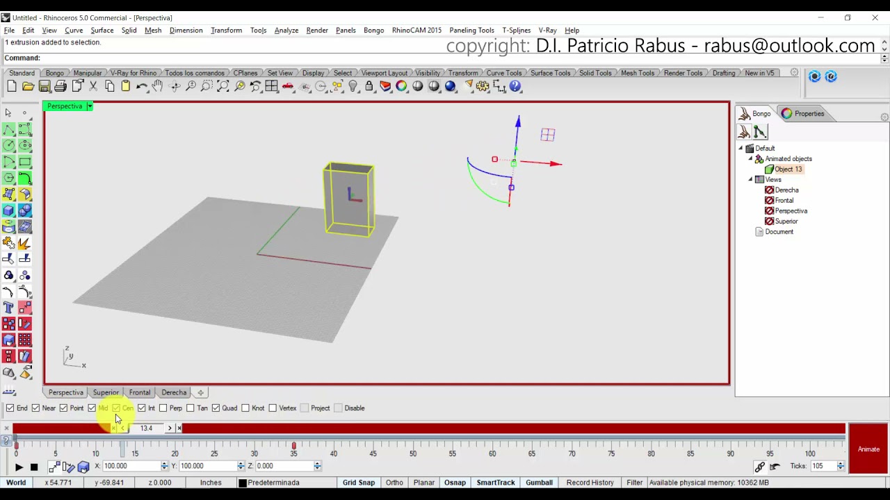Viewport: 890px width, 500px height.
Task: Select the Zoom Dynamic magnifier tool
Action: (191, 86)
